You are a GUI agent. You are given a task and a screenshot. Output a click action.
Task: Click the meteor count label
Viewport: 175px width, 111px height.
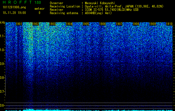[x=40, y=9]
